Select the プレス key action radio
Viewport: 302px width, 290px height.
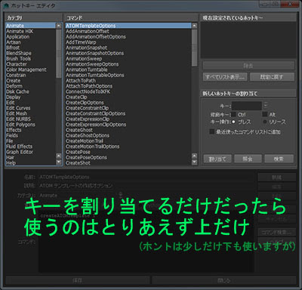(x=233, y=122)
